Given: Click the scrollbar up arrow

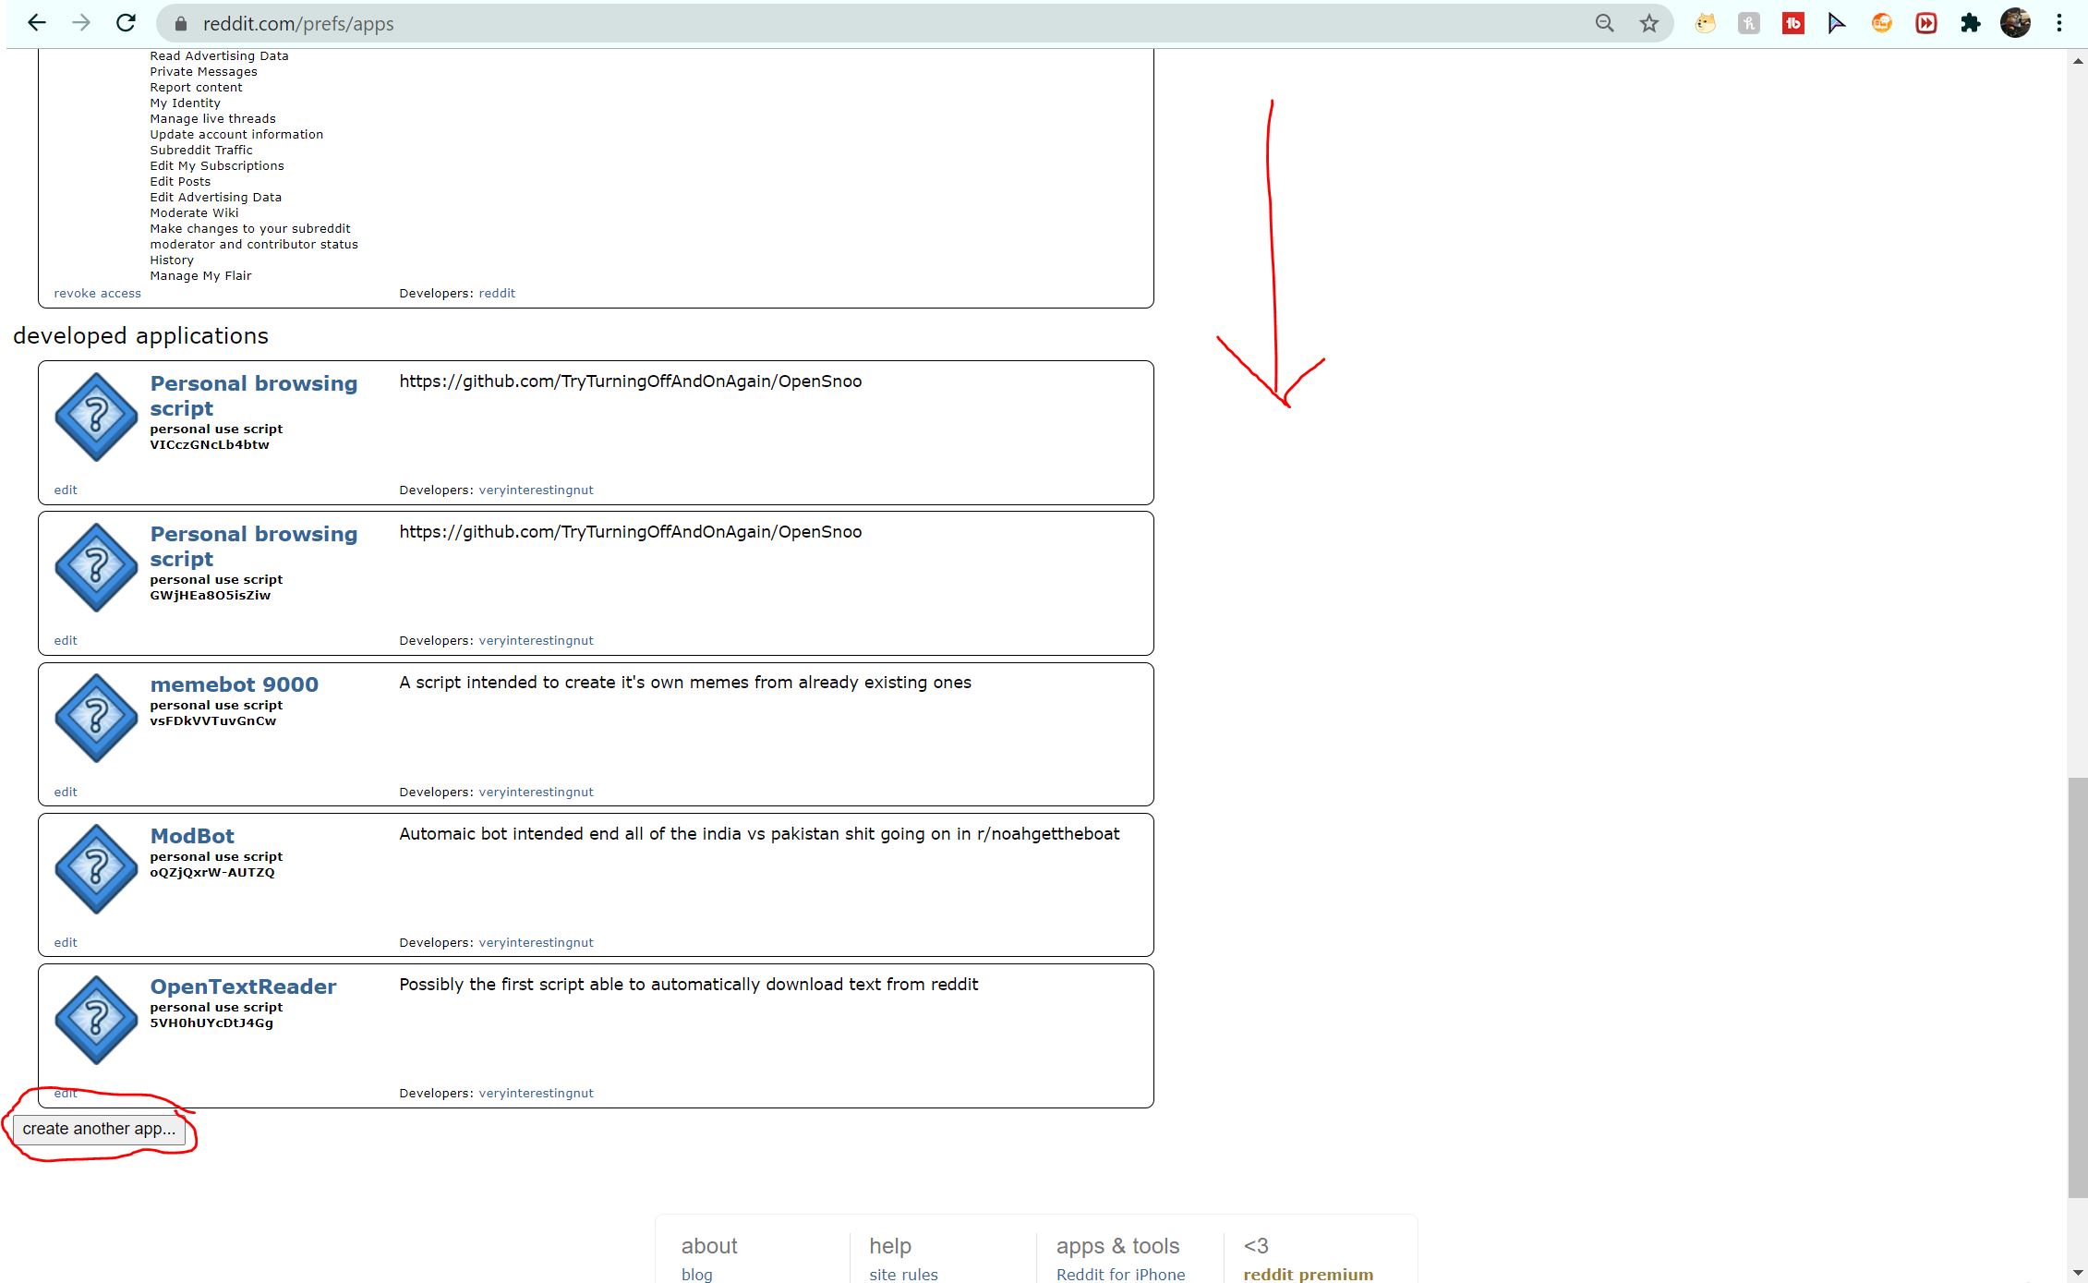Looking at the screenshot, I should [2078, 62].
